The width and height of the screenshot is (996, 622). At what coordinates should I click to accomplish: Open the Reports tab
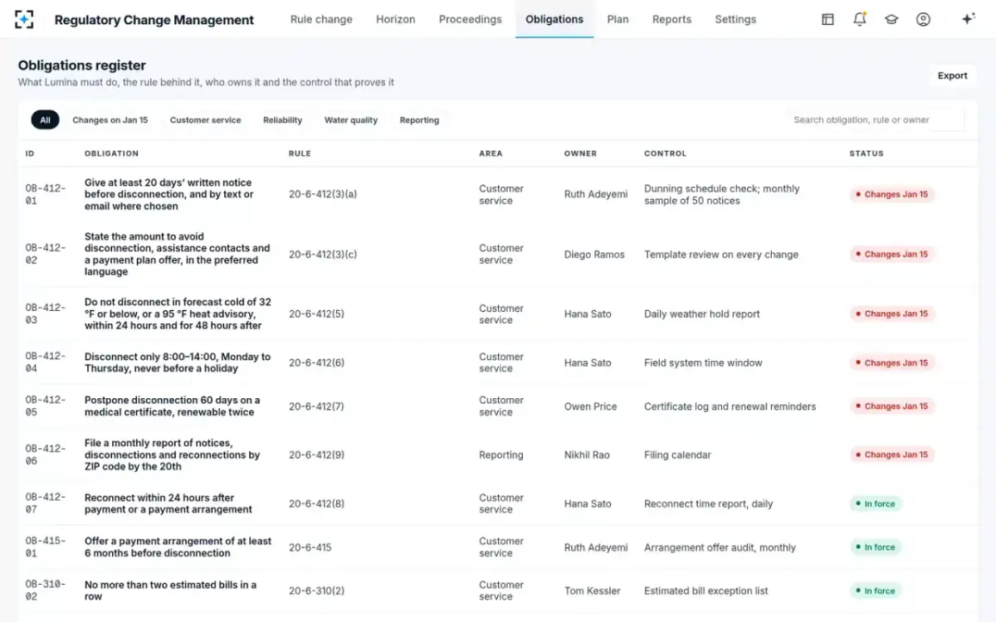tap(671, 19)
